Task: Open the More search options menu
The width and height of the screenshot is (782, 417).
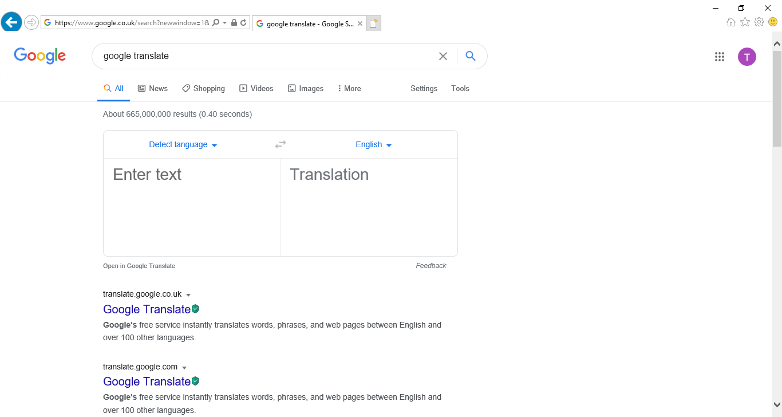Action: tap(349, 89)
